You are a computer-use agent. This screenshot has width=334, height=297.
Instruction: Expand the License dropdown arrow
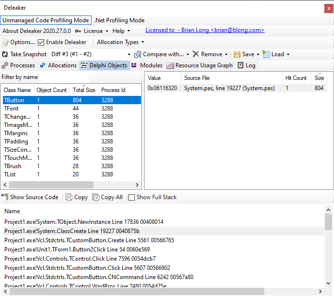click(x=107, y=31)
